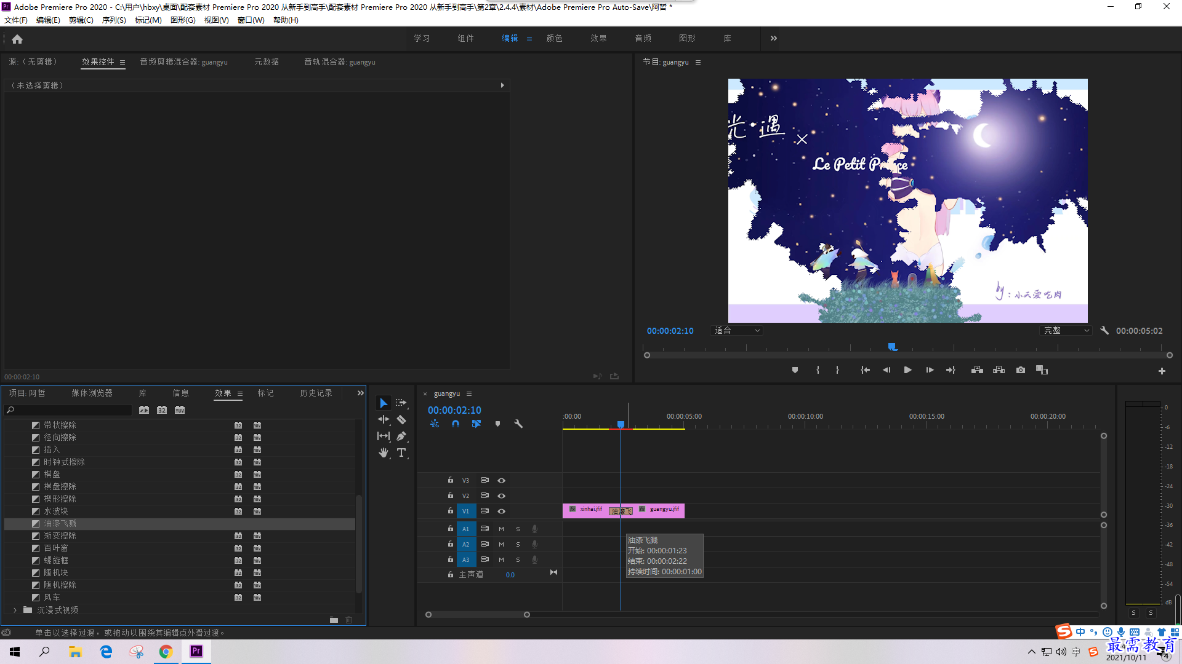Screen dimensions: 1182x664
Task: Toggle sync lock for track A3
Action: click(x=485, y=559)
